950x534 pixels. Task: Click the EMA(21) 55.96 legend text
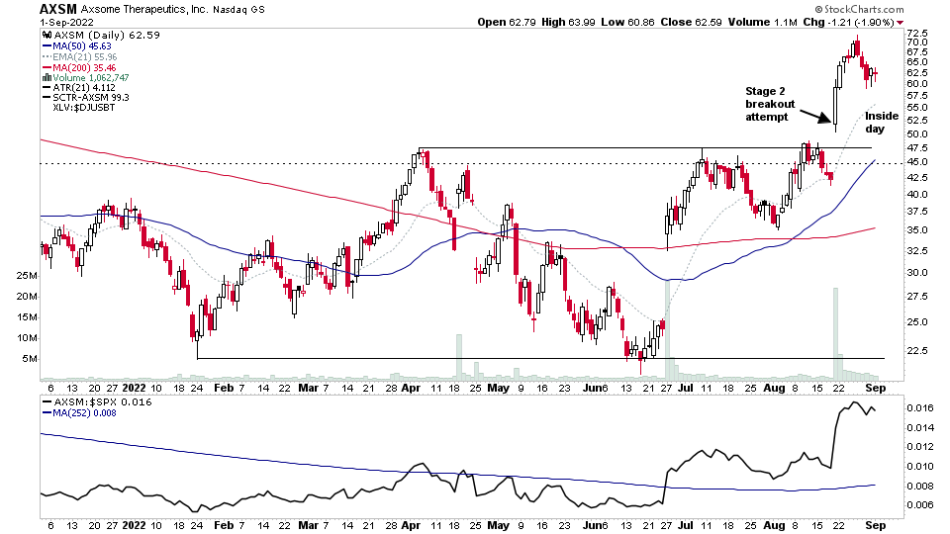85,57
